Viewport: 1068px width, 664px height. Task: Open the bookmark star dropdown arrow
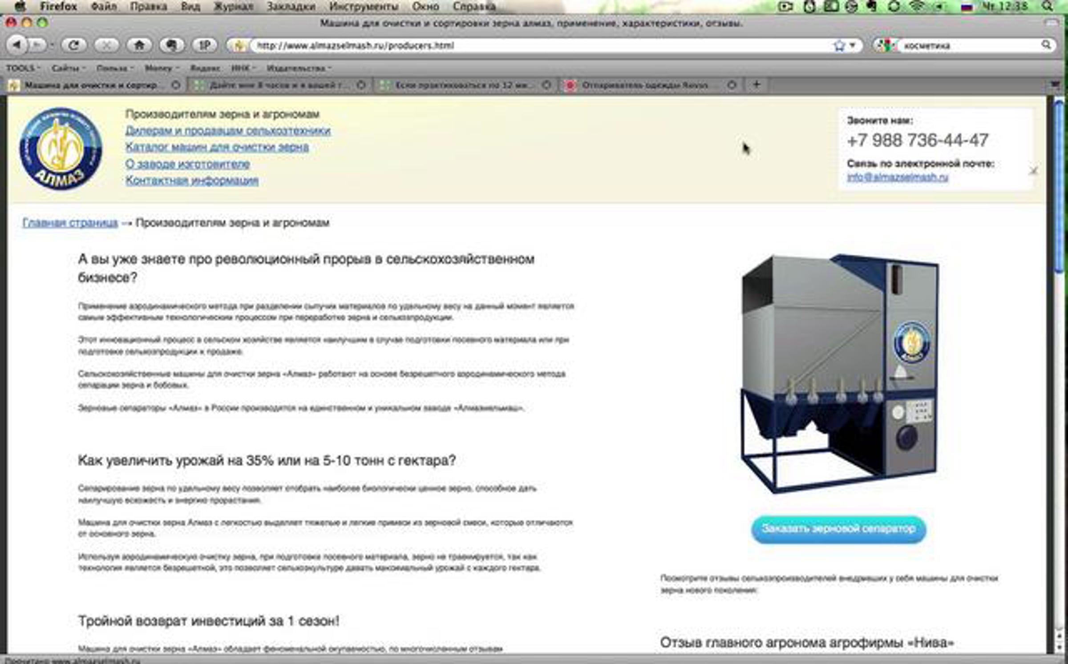coord(853,45)
